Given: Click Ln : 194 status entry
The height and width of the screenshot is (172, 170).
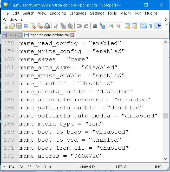Looking at the screenshot, I should [x=8, y=167].
